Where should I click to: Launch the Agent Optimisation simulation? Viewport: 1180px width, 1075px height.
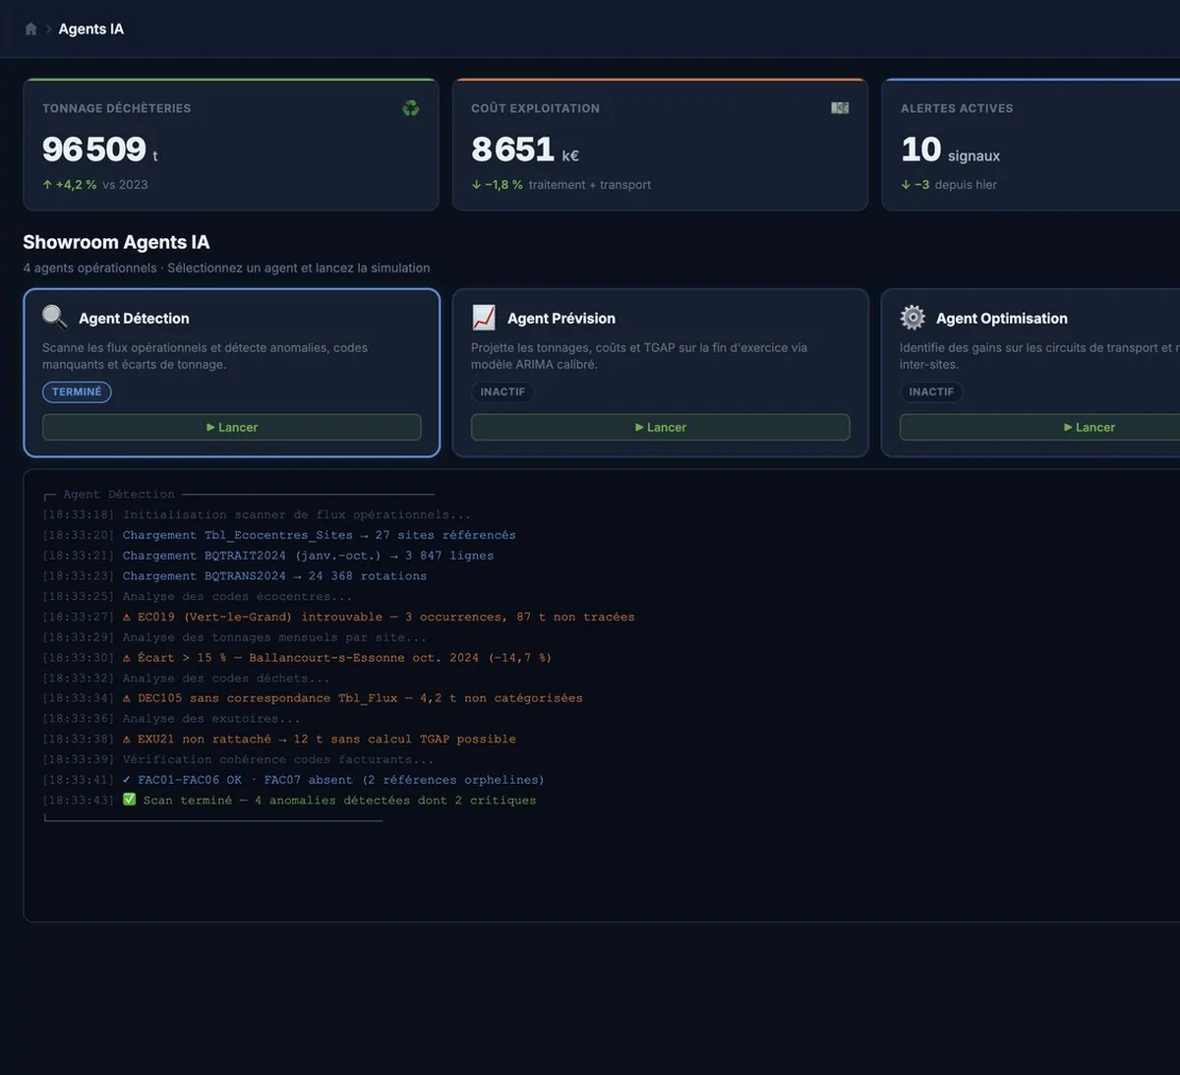click(1039, 427)
